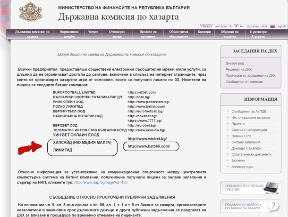Open Подаване на въпроси по закона banner
288x217 pixels.
pyautogui.click(x=251, y=206)
